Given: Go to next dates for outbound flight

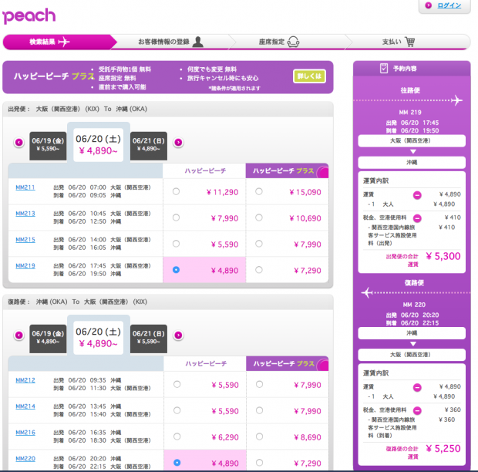Looking at the screenshot, I should coord(178,142).
